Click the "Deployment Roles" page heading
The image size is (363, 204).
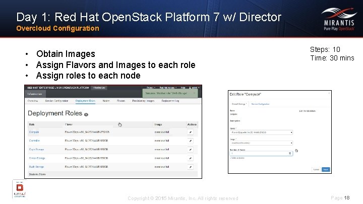(55, 113)
